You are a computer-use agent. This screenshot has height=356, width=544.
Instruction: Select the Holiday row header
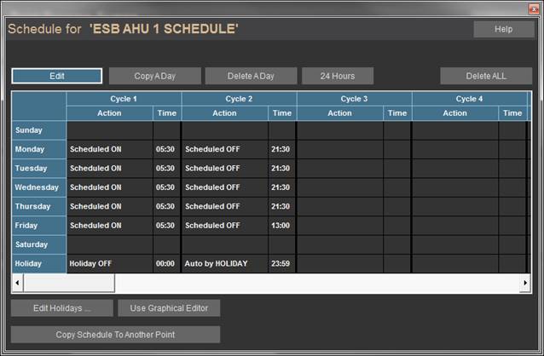[39, 264]
